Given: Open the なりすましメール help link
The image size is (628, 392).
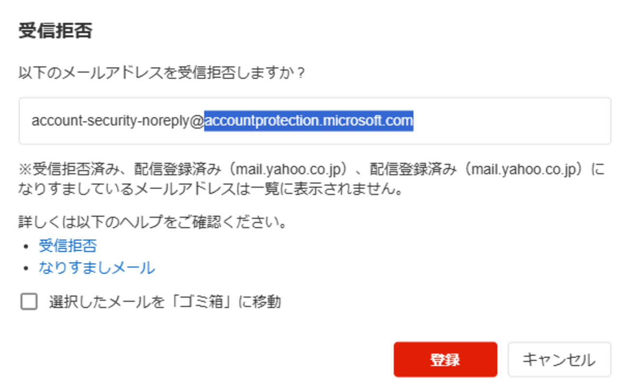Looking at the screenshot, I should pyautogui.click(x=97, y=267).
